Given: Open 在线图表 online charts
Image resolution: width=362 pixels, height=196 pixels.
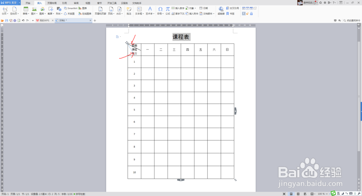Looking at the screenshot, I should (x=85, y=14).
